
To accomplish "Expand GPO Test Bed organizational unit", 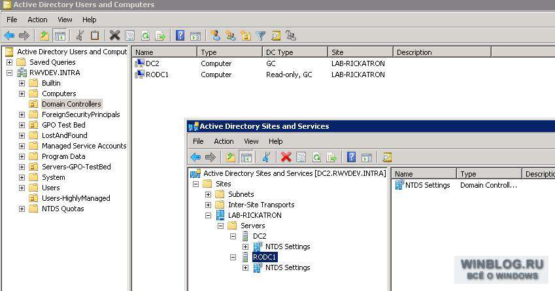I will pyautogui.click(x=22, y=126).
